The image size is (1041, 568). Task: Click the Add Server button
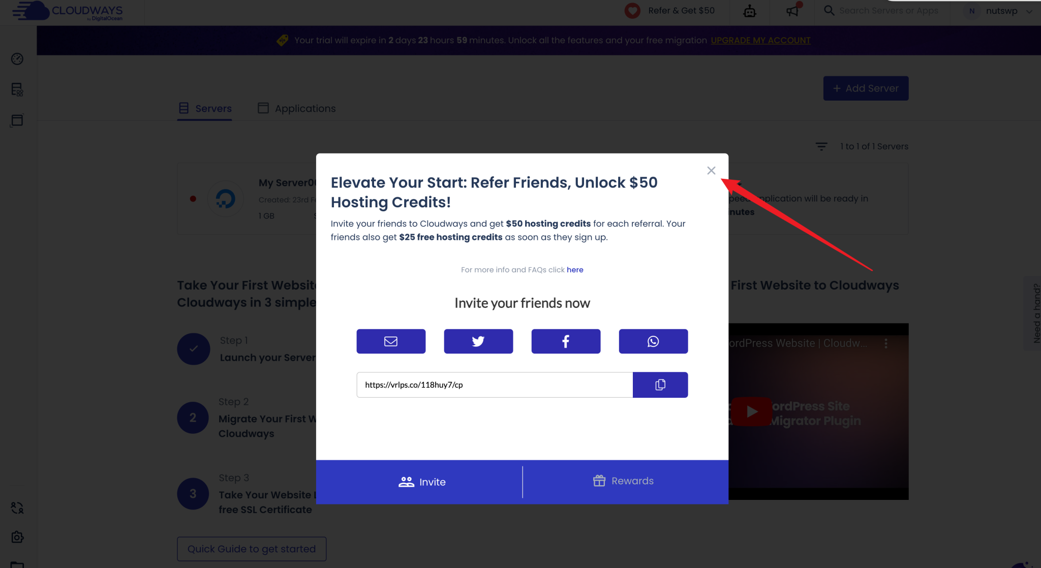866,88
